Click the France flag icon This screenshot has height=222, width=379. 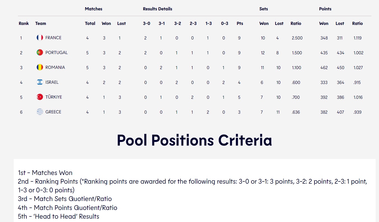pos(40,38)
